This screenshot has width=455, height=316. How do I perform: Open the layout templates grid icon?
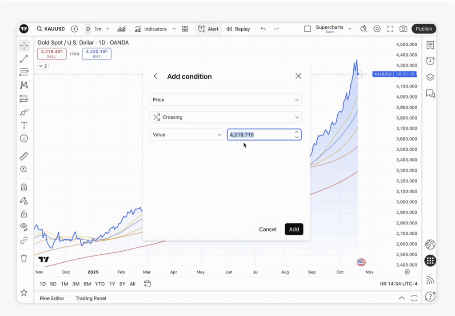point(185,29)
